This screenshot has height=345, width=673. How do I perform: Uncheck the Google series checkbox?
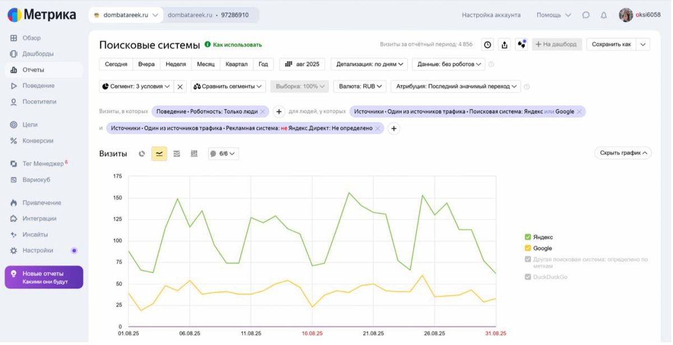[x=528, y=248]
